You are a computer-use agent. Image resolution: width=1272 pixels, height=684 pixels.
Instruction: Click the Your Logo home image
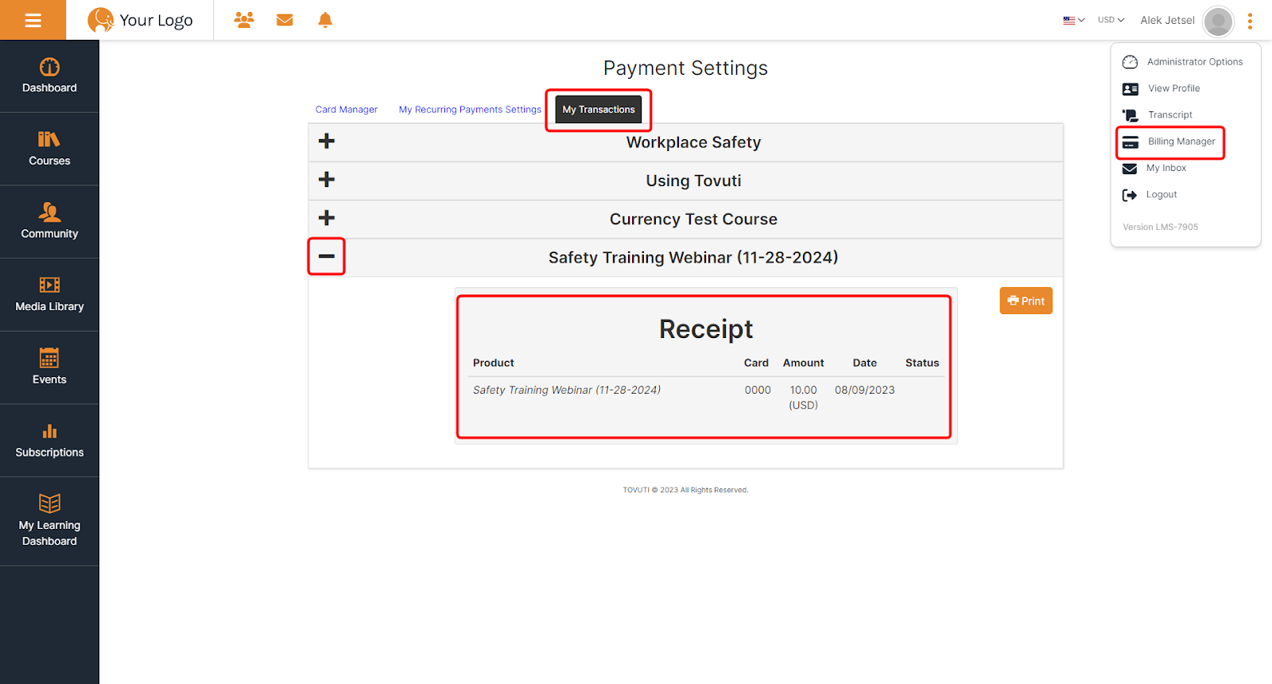[x=140, y=20]
